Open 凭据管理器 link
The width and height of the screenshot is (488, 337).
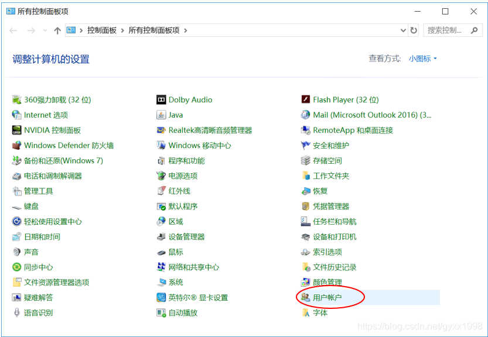331,207
